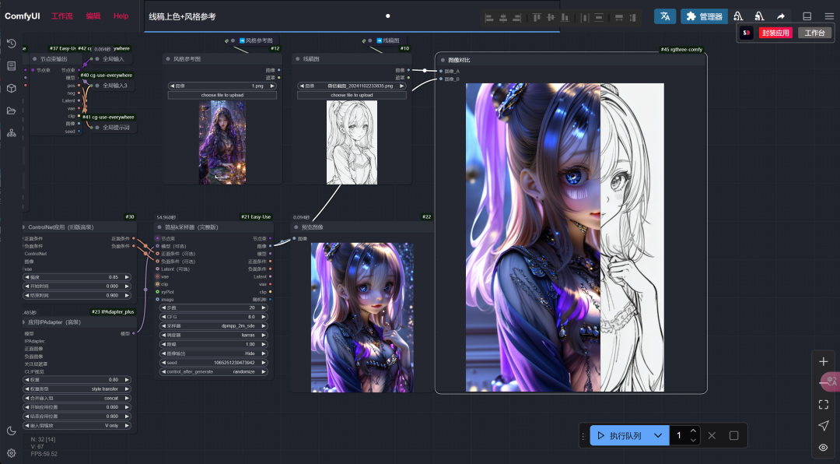The width and height of the screenshot is (840, 464).
Task: Open the model library cube icon
Action: [x=11, y=89]
